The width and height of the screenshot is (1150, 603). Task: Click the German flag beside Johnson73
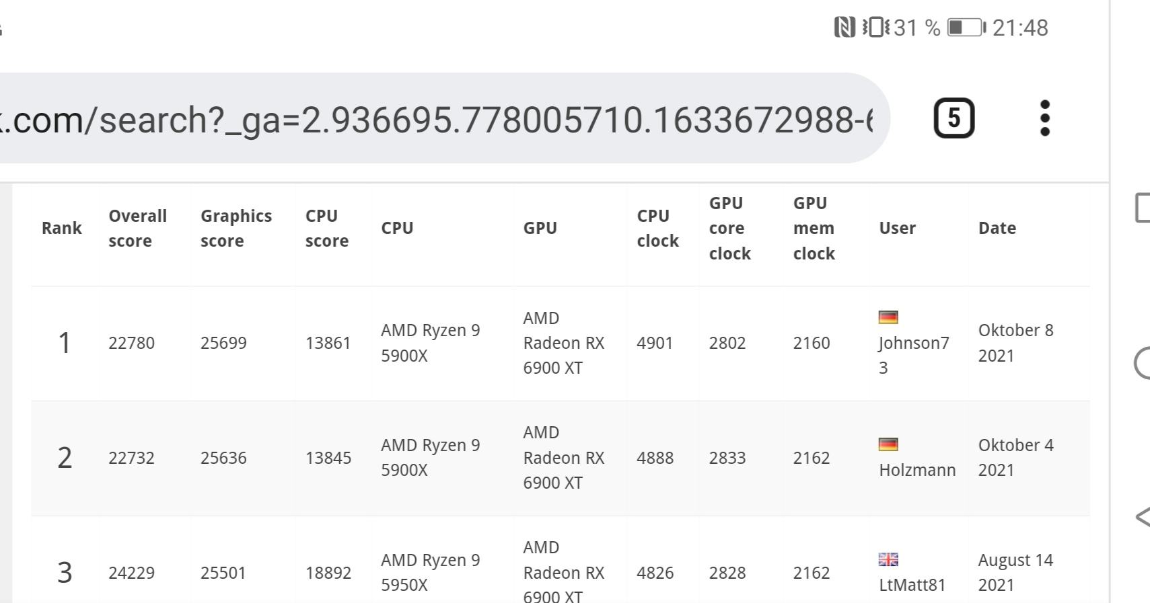(888, 317)
